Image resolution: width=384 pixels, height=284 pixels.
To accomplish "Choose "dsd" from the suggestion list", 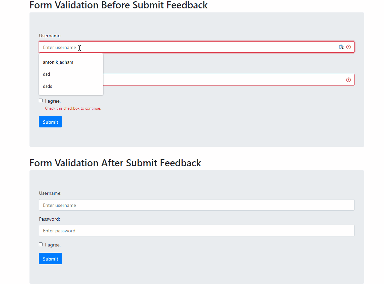I will click(x=46, y=74).
